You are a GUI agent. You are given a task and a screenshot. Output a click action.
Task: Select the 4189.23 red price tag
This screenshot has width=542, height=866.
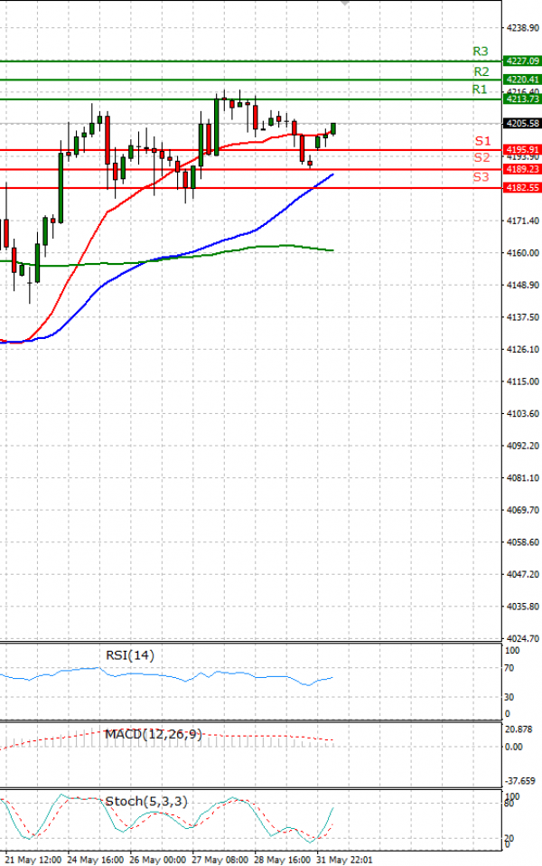point(522,169)
